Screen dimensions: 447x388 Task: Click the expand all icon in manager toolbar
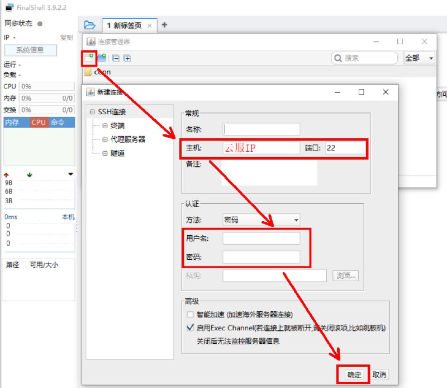pyautogui.click(x=127, y=58)
